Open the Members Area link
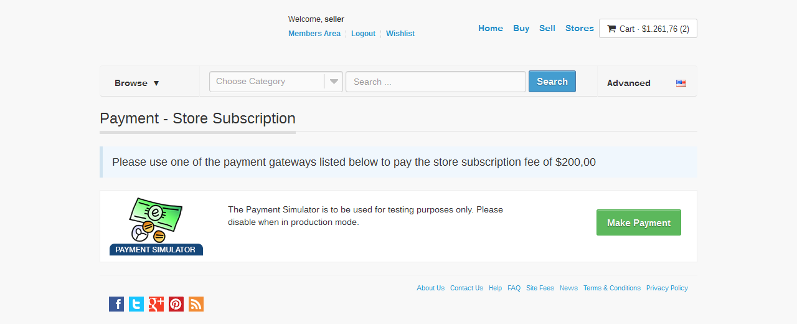The height and width of the screenshot is (324, 797). [314, 34]
